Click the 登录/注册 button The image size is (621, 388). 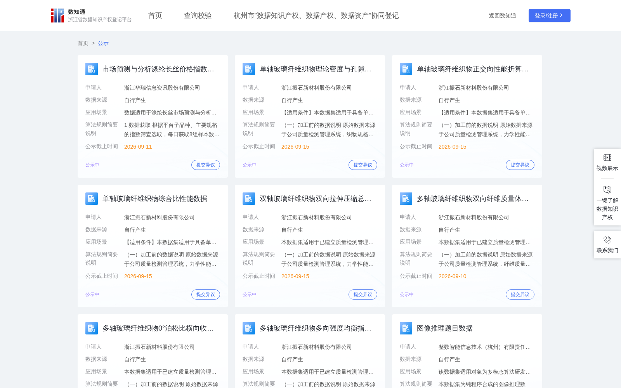[x=550, y=16]
